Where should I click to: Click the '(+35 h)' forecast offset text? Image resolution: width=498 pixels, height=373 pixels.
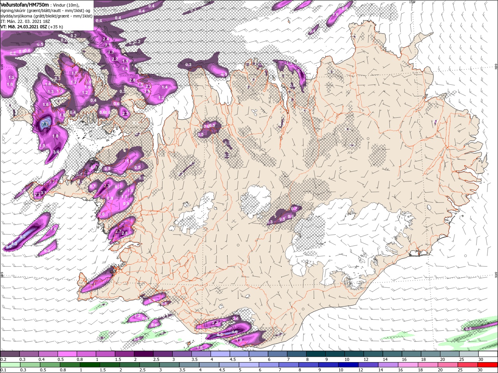pos(56,27)
